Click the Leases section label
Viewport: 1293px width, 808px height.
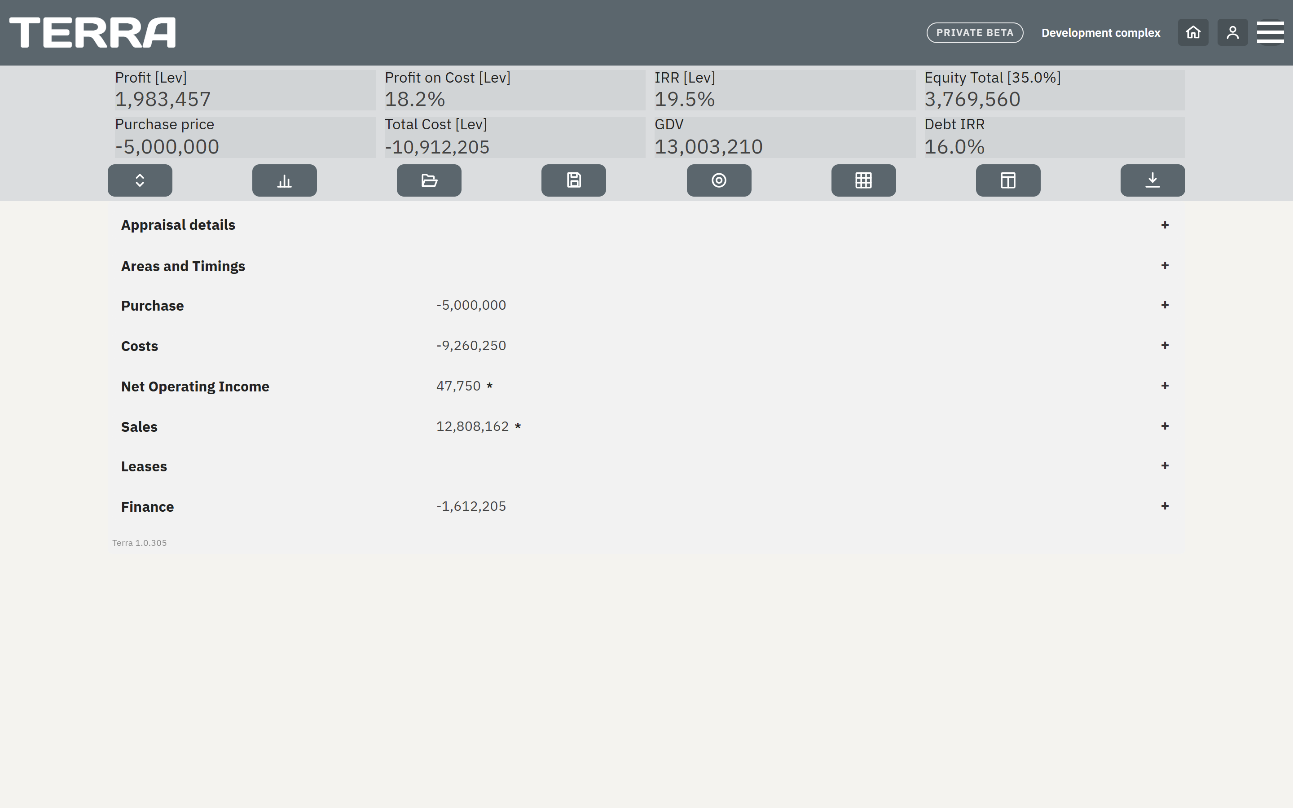pos(144,466)
